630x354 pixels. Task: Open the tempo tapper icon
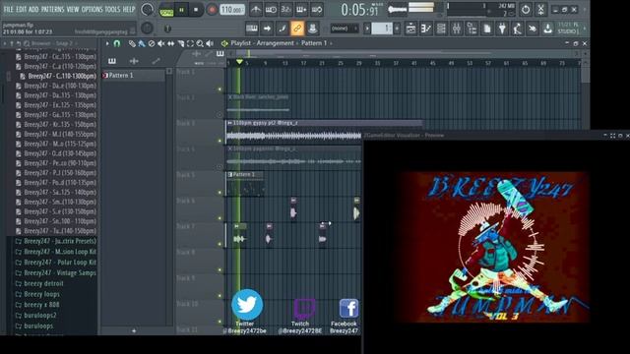pos(518,29)
